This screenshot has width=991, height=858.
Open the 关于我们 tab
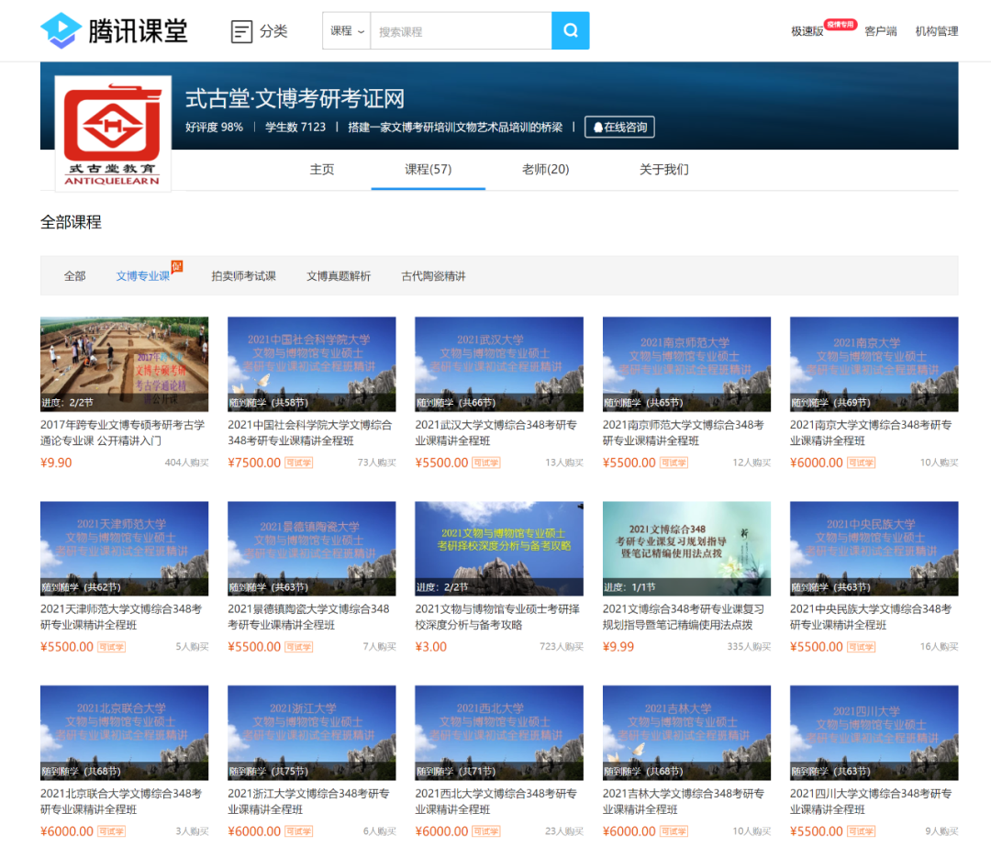click(663, 170)
